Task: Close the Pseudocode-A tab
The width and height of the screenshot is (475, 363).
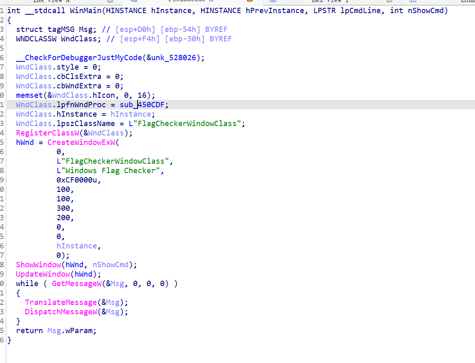Action: coord(250,2)
